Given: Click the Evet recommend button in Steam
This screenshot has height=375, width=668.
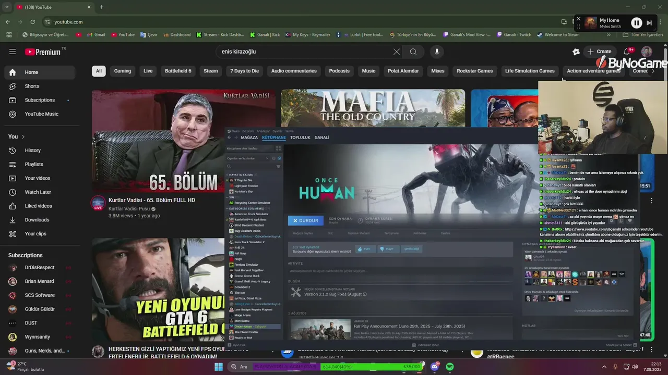Looking at the screenshot, I should tap(365, 249).
